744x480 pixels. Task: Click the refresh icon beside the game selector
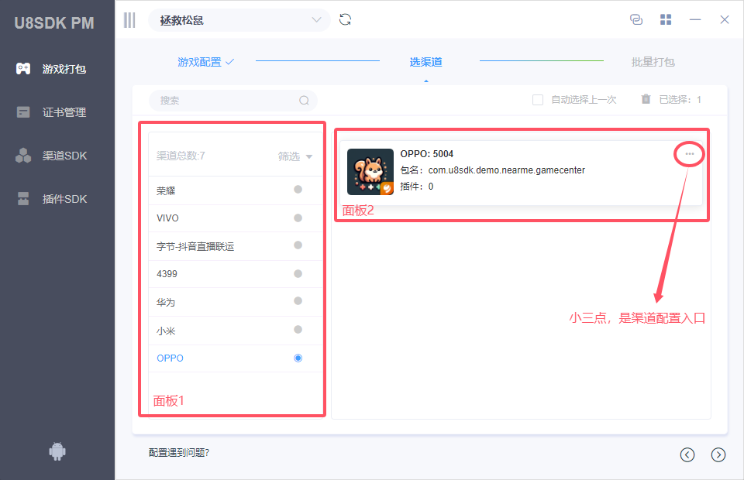346,19
